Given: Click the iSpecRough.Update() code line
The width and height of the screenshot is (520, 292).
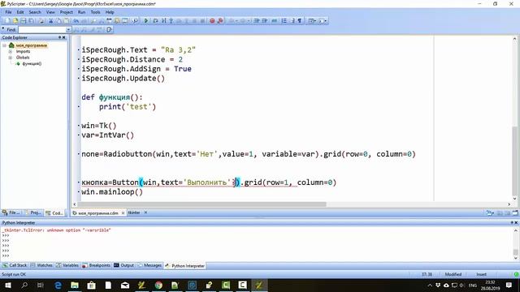Looking at the screenshot, I should point(123,79).
